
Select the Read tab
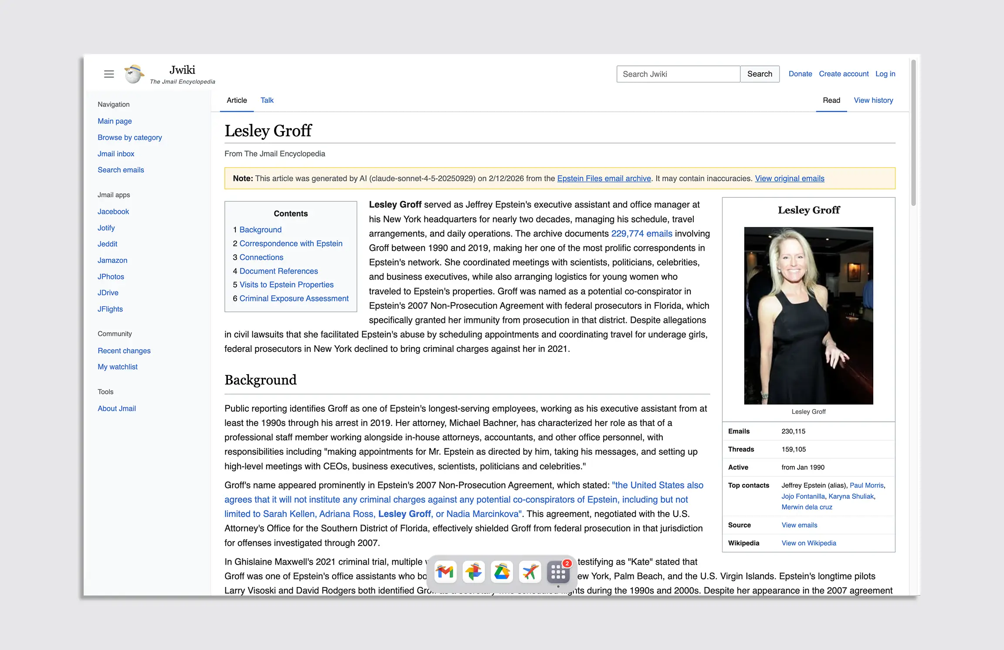(x=831, y=100)
